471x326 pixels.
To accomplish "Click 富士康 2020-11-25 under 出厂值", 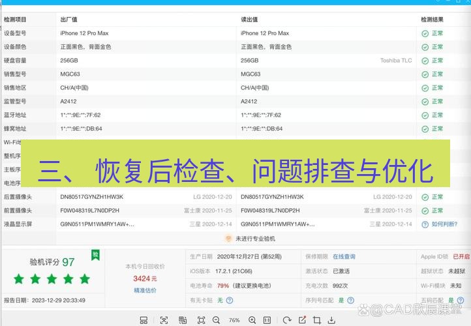I will click(208, 211).
